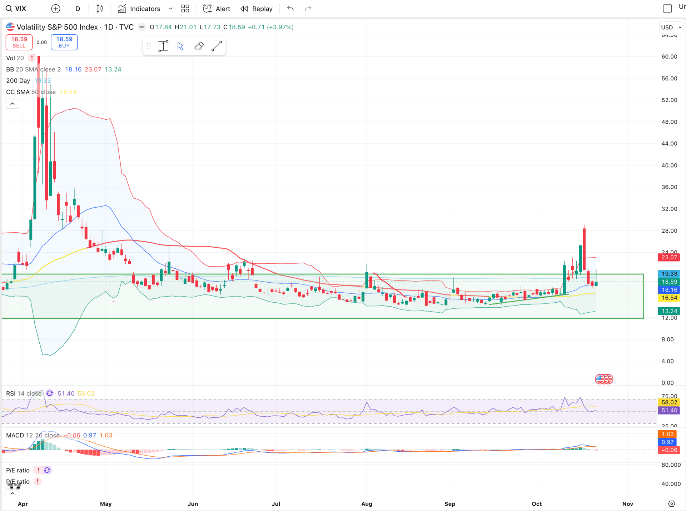Click the 18.59 SELL button
The width and height of the screenshot is (686, 511).
click(19, 42)
